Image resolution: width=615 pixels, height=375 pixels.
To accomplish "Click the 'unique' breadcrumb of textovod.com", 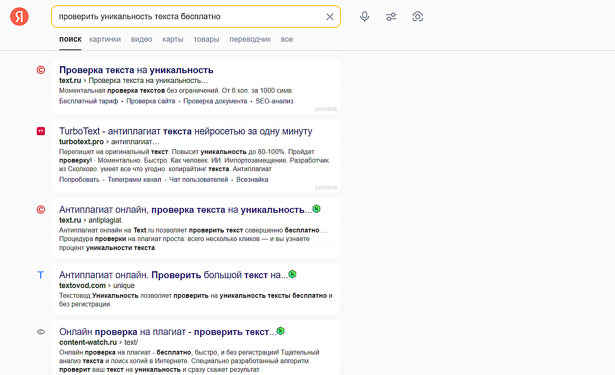I will (124, 286).
